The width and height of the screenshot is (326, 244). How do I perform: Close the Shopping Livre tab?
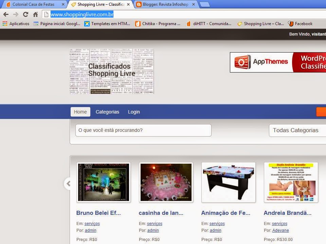pos(128,4)
